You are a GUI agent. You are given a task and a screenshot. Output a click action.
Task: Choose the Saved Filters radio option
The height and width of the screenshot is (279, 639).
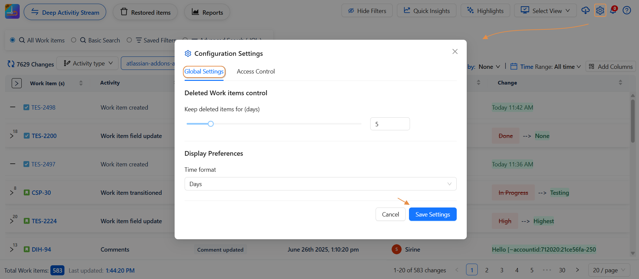pos(129,40)
